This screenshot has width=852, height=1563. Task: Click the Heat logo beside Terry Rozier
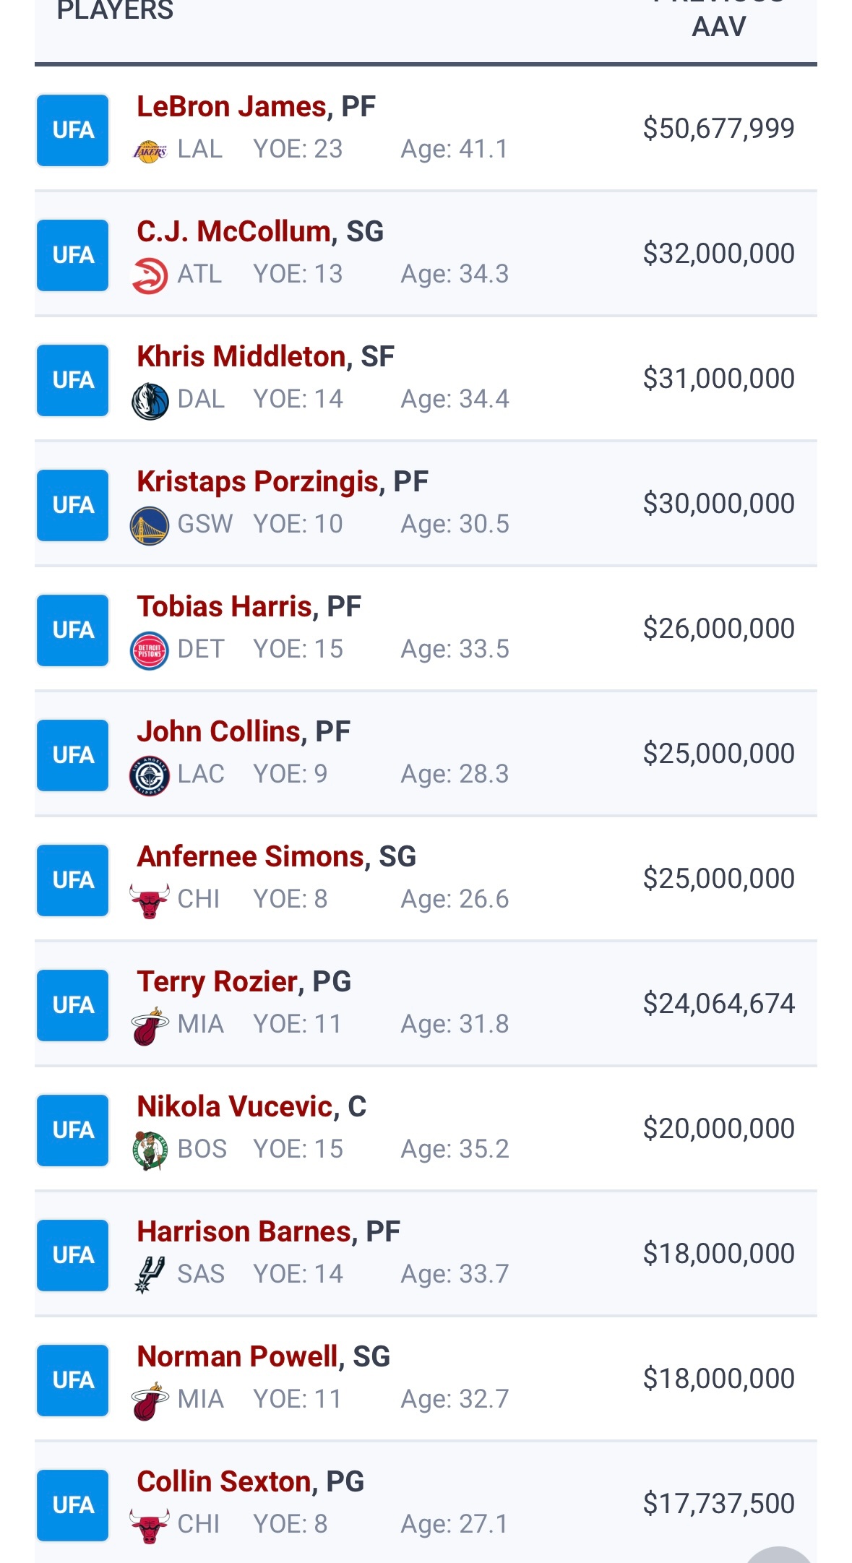150,1026
